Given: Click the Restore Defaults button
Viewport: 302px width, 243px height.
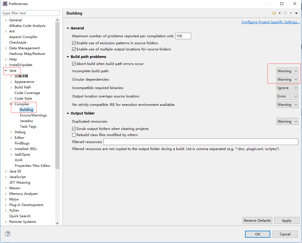Looking at the screenshot, I should click(x=257, y=220).
